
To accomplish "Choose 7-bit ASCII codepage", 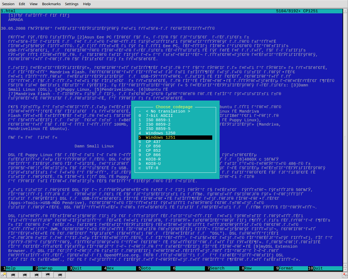I will (x=175, y=116).
